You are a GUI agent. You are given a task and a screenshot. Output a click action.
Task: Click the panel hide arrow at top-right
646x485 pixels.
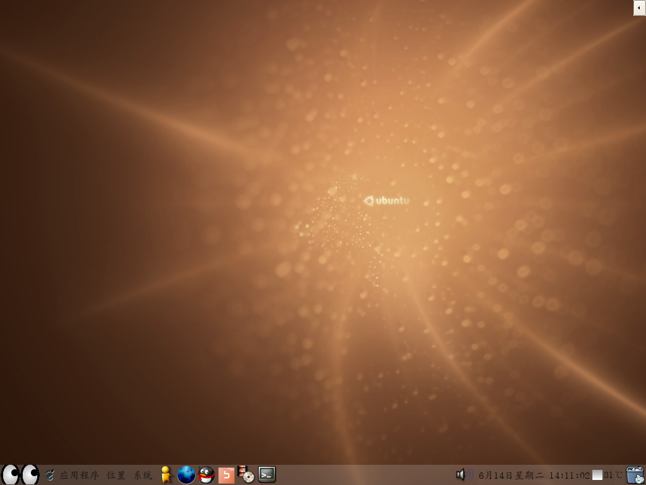(640, 8)
